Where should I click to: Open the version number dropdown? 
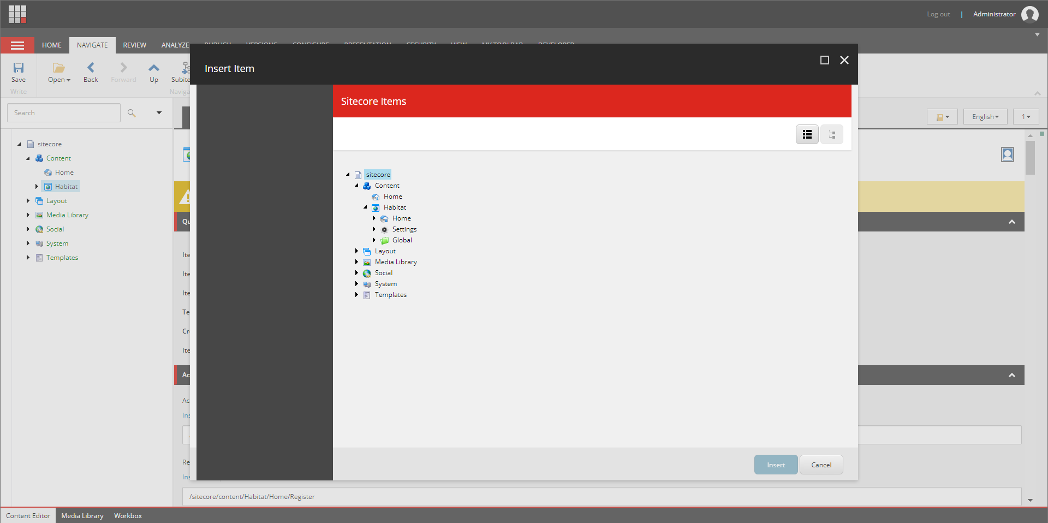(1026, 117)
